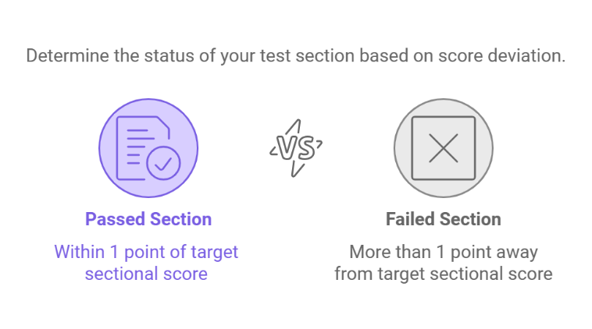The width and height of the screenshot is (592, 329).
Task: Click the "More than 1 point away" line
Action: pos(443,252)
